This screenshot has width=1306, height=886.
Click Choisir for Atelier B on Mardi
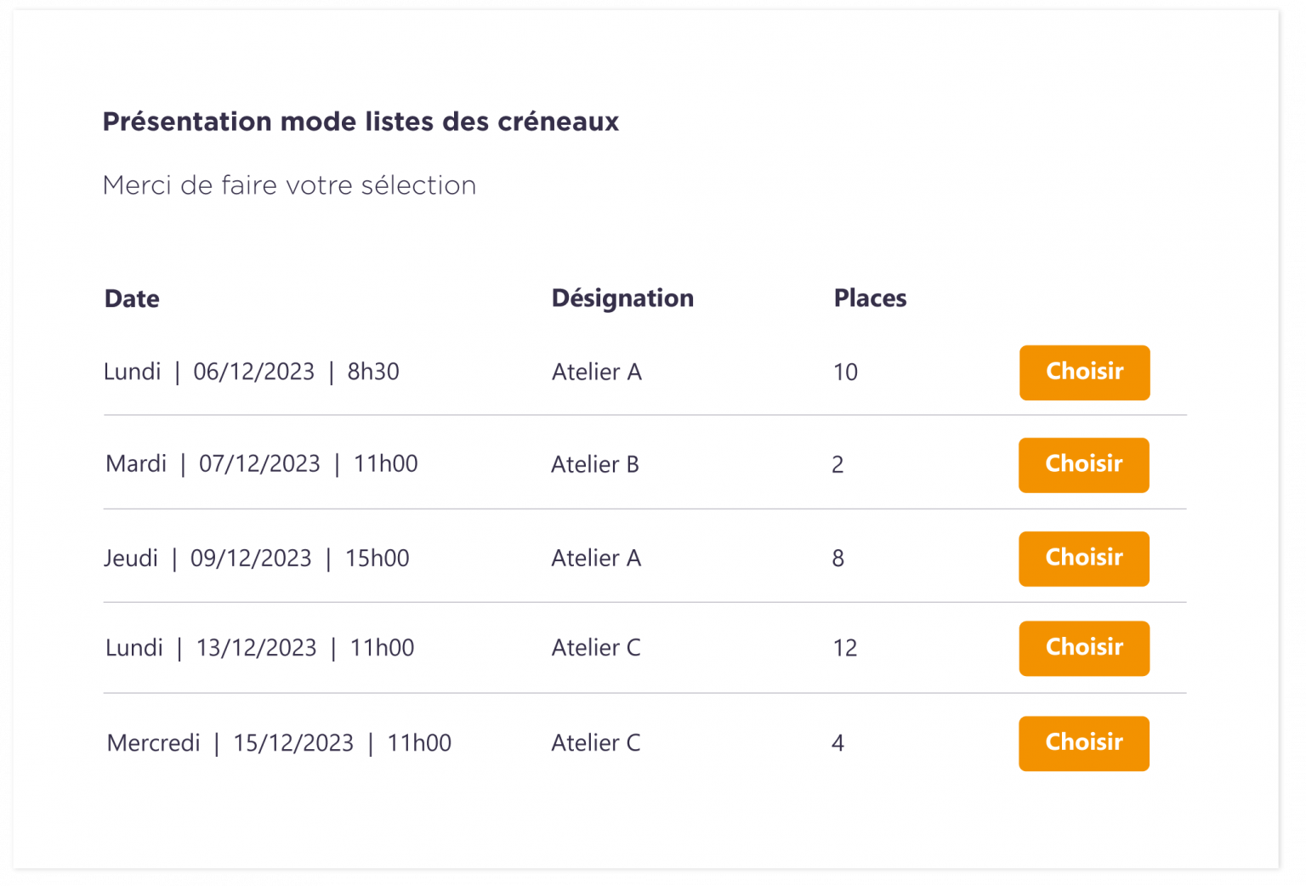coord(1083,465)
